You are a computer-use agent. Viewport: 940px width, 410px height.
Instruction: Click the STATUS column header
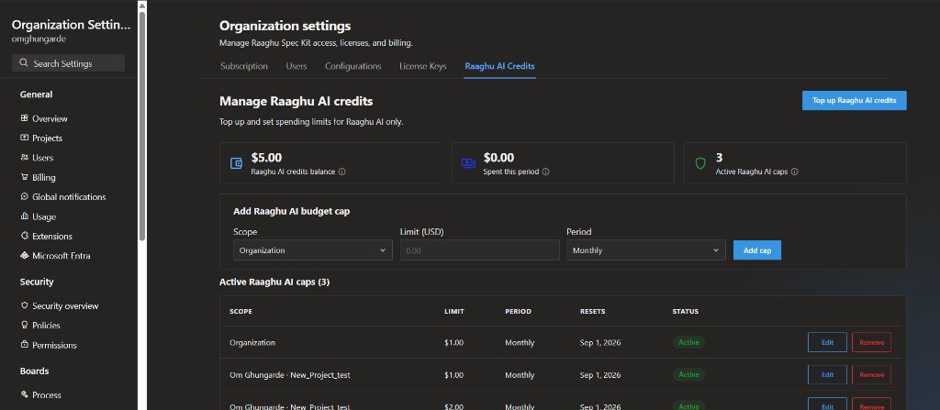point(685,312)
